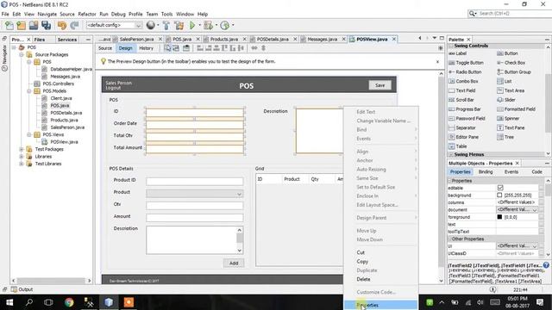The height and width of the screenshot is (310, 552).
Task: Pick Check Box component from Palette
Action: [x=511, y=63]
